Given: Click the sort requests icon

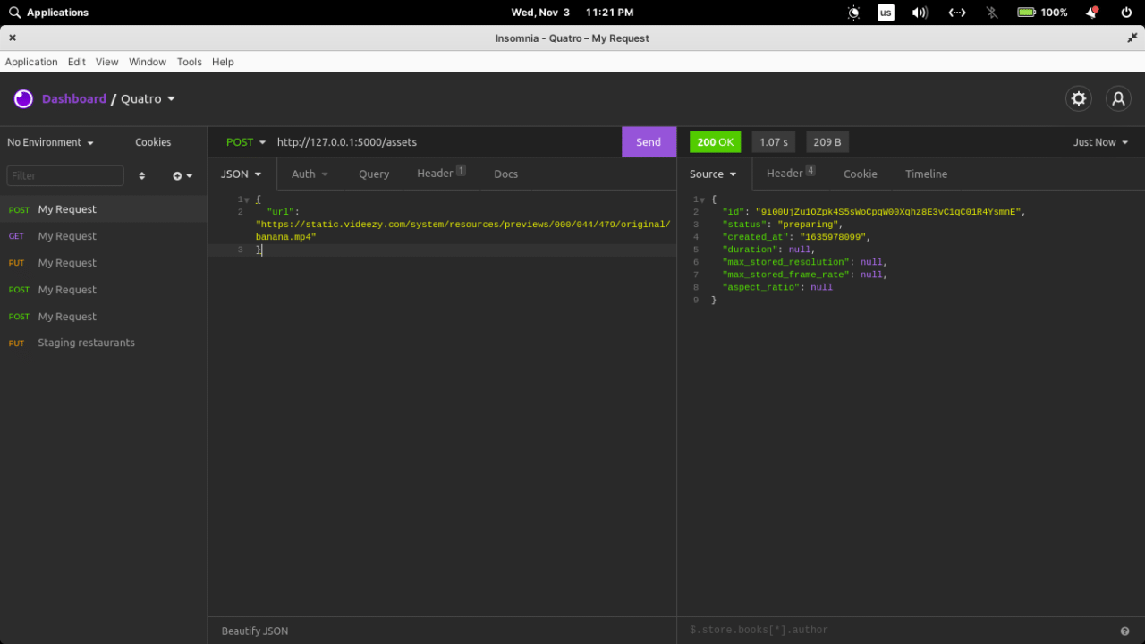Looking at the screenshot, I should point(141,176).
